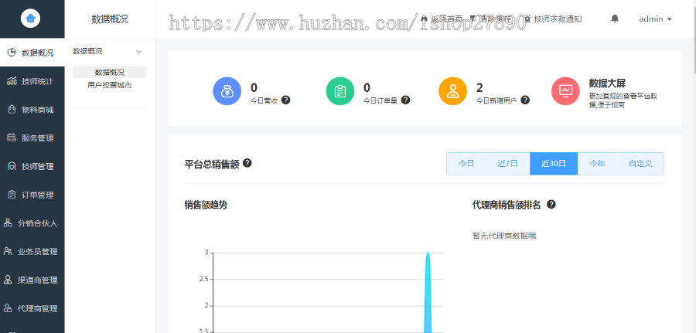The image size is (696, 333).
Task: Click help icon beside 代理商销售额排名
Action: [x=551, y=205]
